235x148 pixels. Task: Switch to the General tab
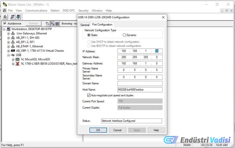(x=85, y=25)
